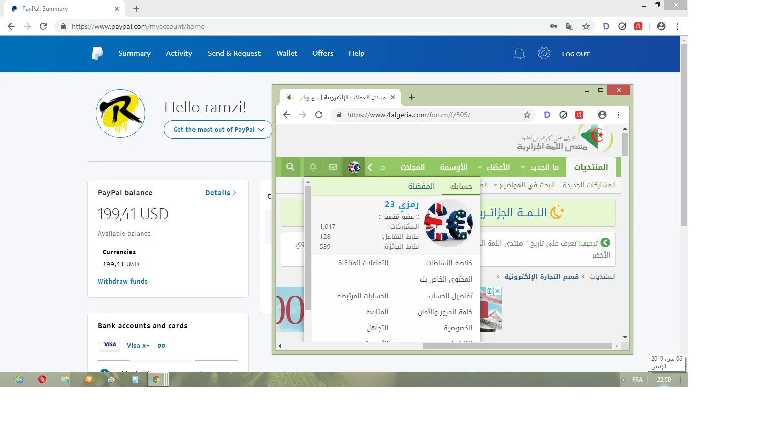Viewport: 780px width, 421px height.
Task: Switch to the المفضلة tab
Action: point(421,186)
